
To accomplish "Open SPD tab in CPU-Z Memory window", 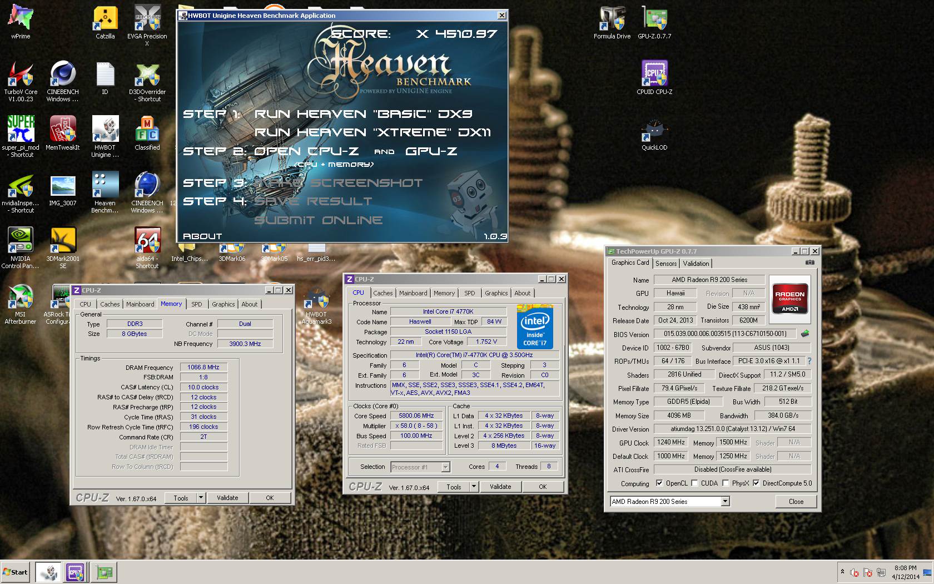I will [x=197, y=304].
